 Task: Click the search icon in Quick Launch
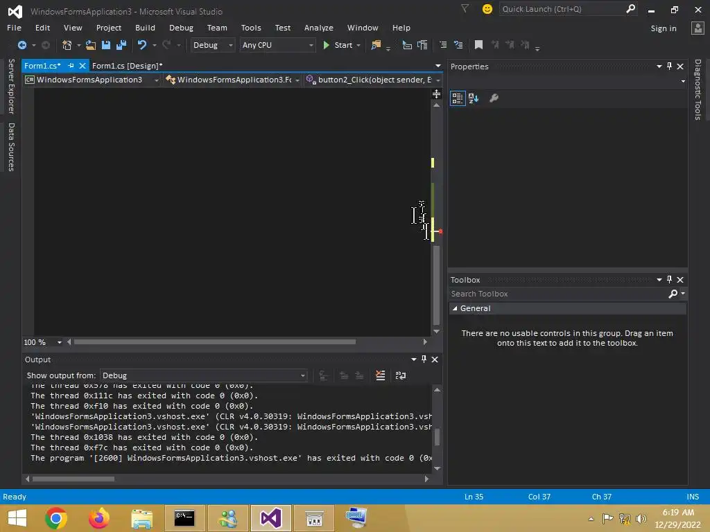[630, 8]
